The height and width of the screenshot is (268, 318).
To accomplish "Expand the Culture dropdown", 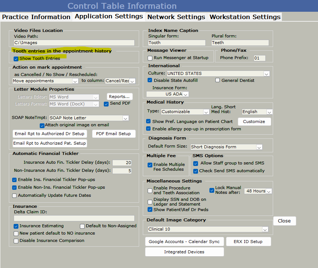I will coord(266,74).
